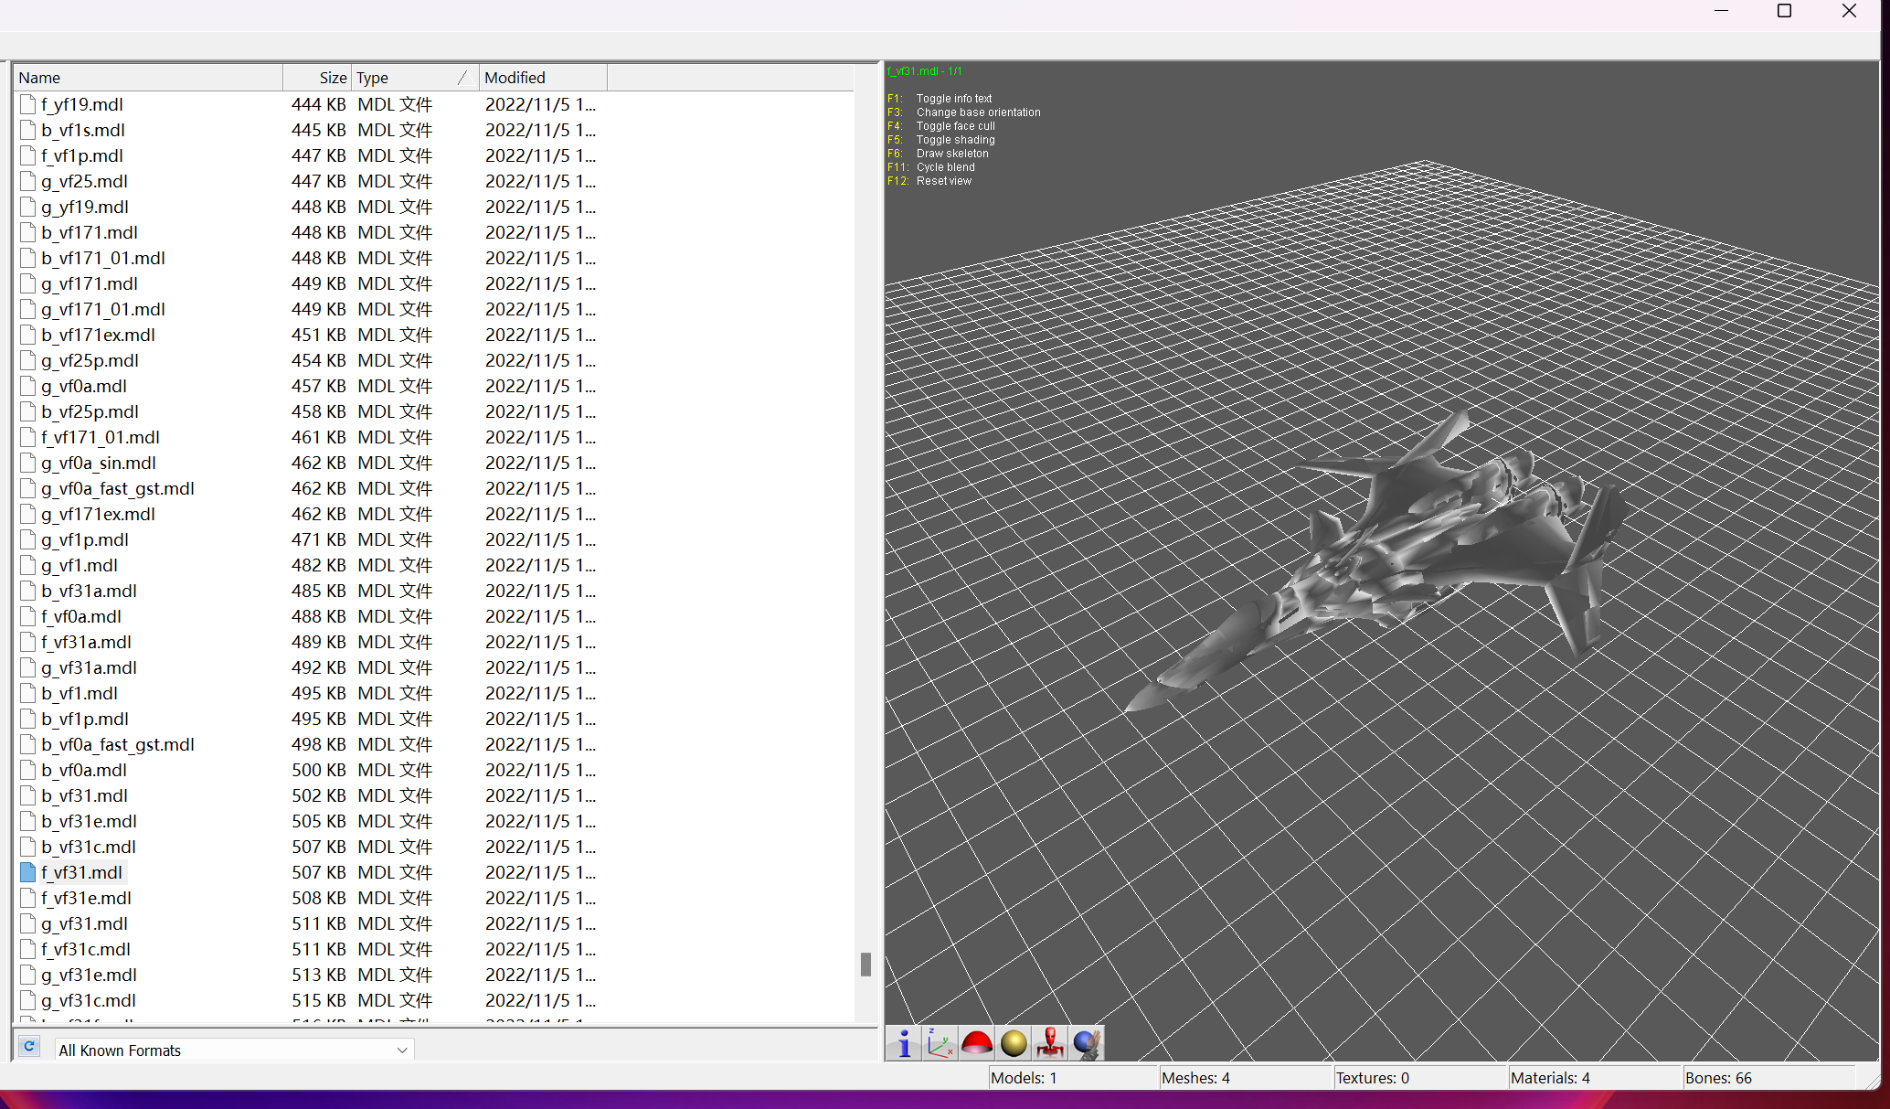Toggle face culling with red dome icon
Screen dimensions: 1890x1109
tap(976, 1043)
